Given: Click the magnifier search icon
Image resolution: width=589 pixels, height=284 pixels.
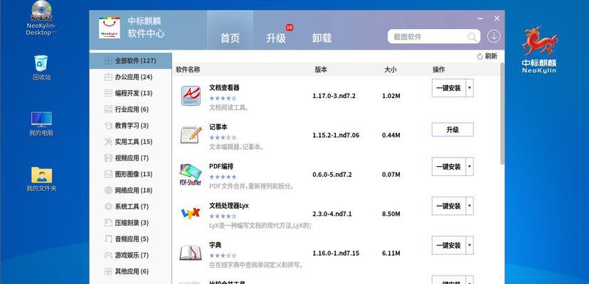Looking at the screenshot, I should (x=472, y=37).
